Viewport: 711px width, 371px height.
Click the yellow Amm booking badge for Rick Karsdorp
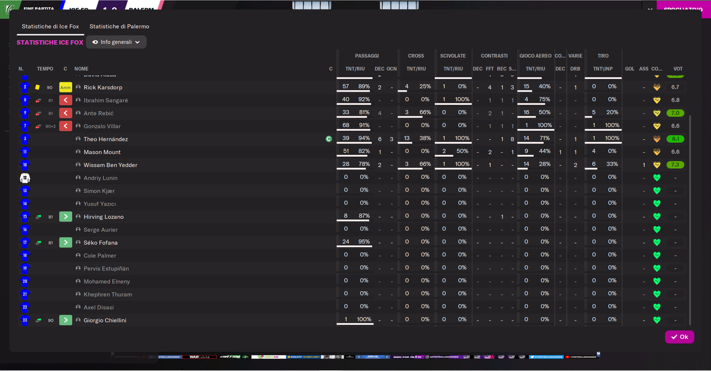[66, 88]
